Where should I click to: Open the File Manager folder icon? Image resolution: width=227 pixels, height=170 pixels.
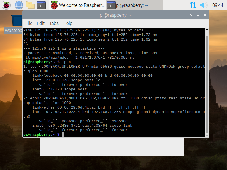pyautogui.click(x=30, y=5)
